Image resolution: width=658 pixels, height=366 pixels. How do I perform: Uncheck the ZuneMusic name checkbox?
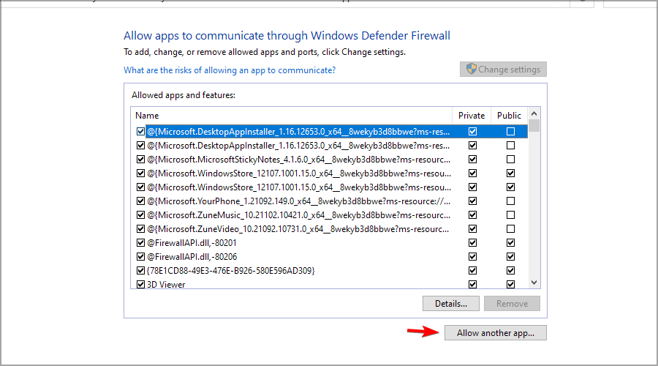[140, 214]
